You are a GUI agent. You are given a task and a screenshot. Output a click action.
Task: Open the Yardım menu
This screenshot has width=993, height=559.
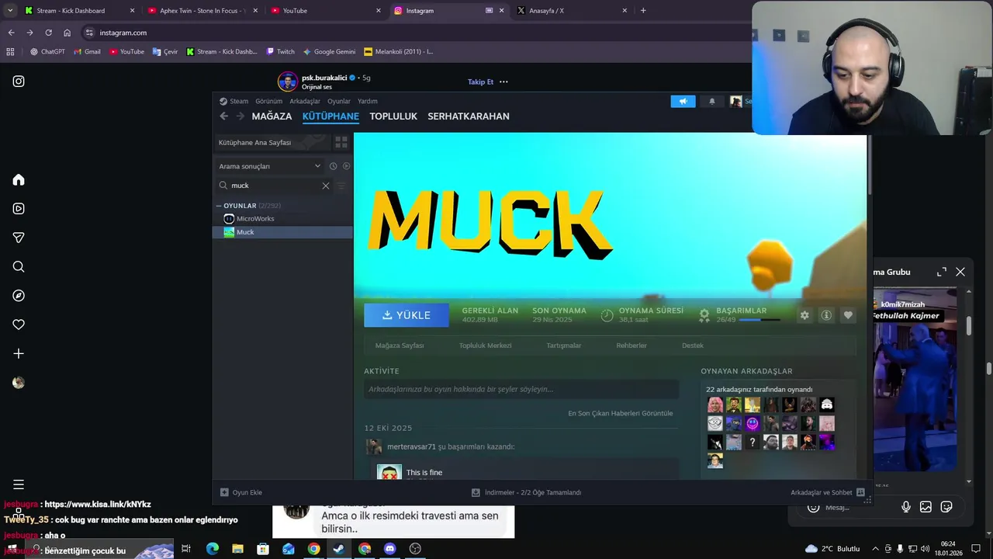(x=368, y=101)
